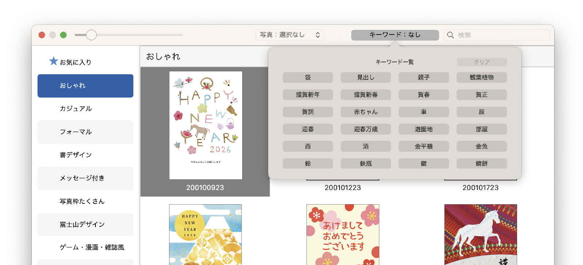Select the 謹賀新春 keyword

point(366,95)
